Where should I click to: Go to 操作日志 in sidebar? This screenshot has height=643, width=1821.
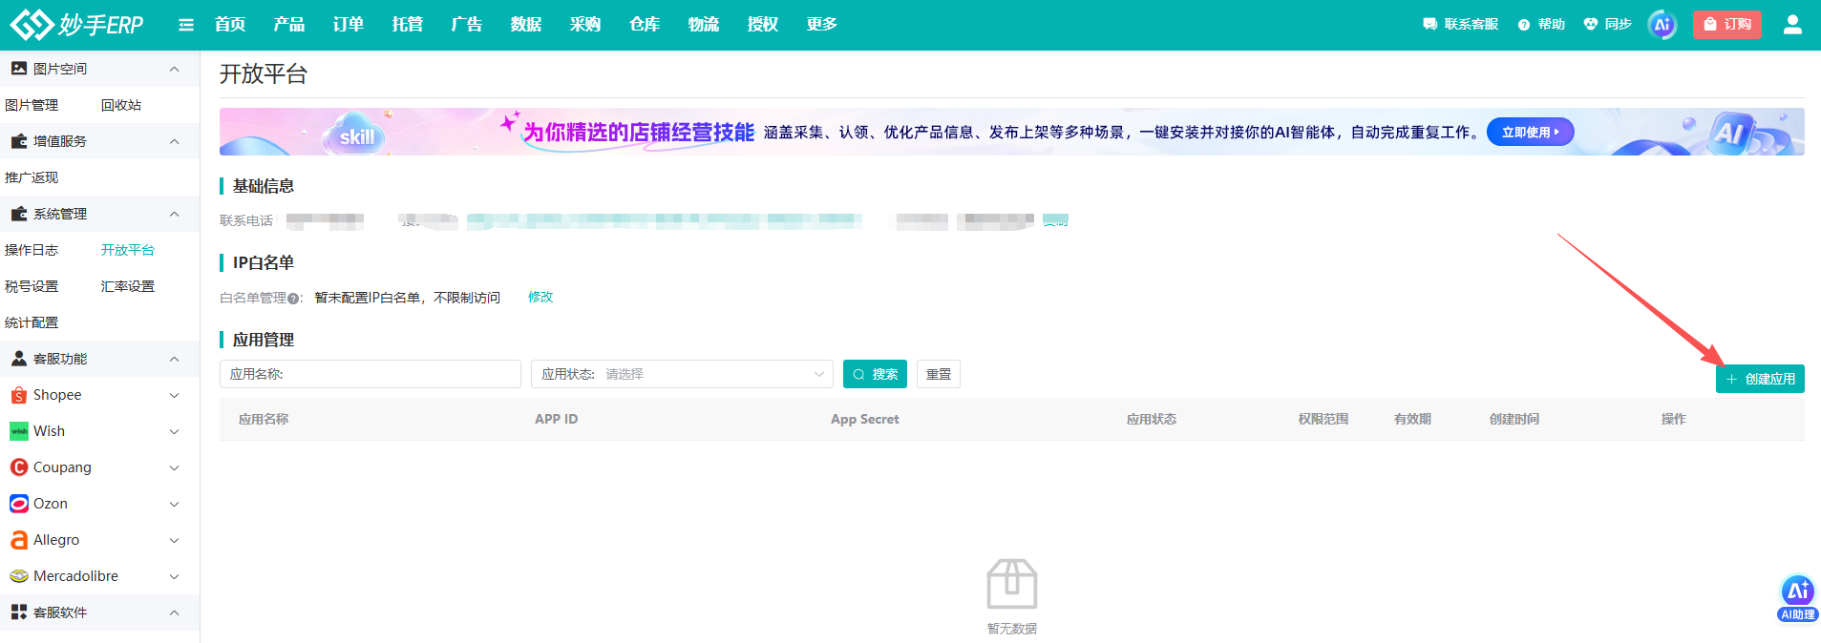coord(32,250)
